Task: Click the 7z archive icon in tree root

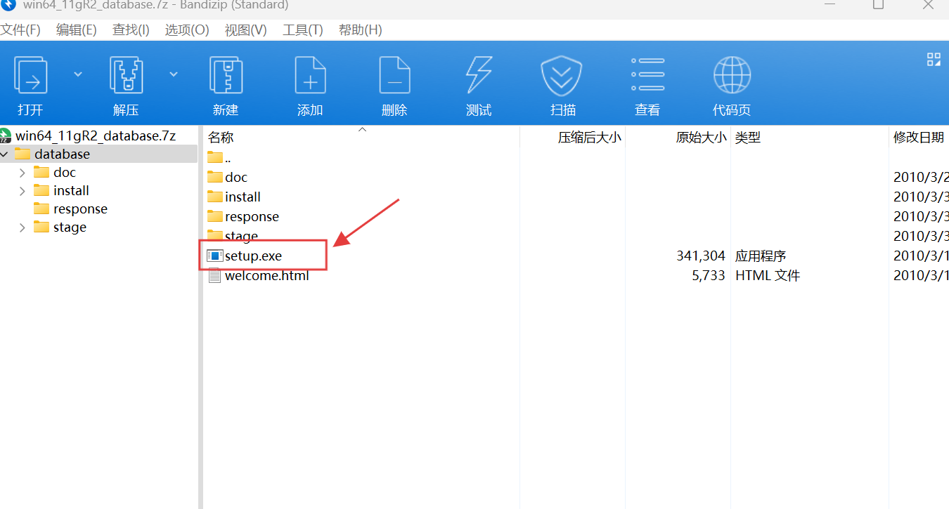Action: (x=6, y=135)
